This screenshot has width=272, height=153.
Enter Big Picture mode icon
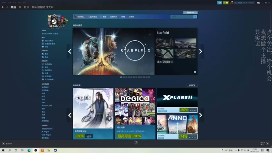pos(258,3)
